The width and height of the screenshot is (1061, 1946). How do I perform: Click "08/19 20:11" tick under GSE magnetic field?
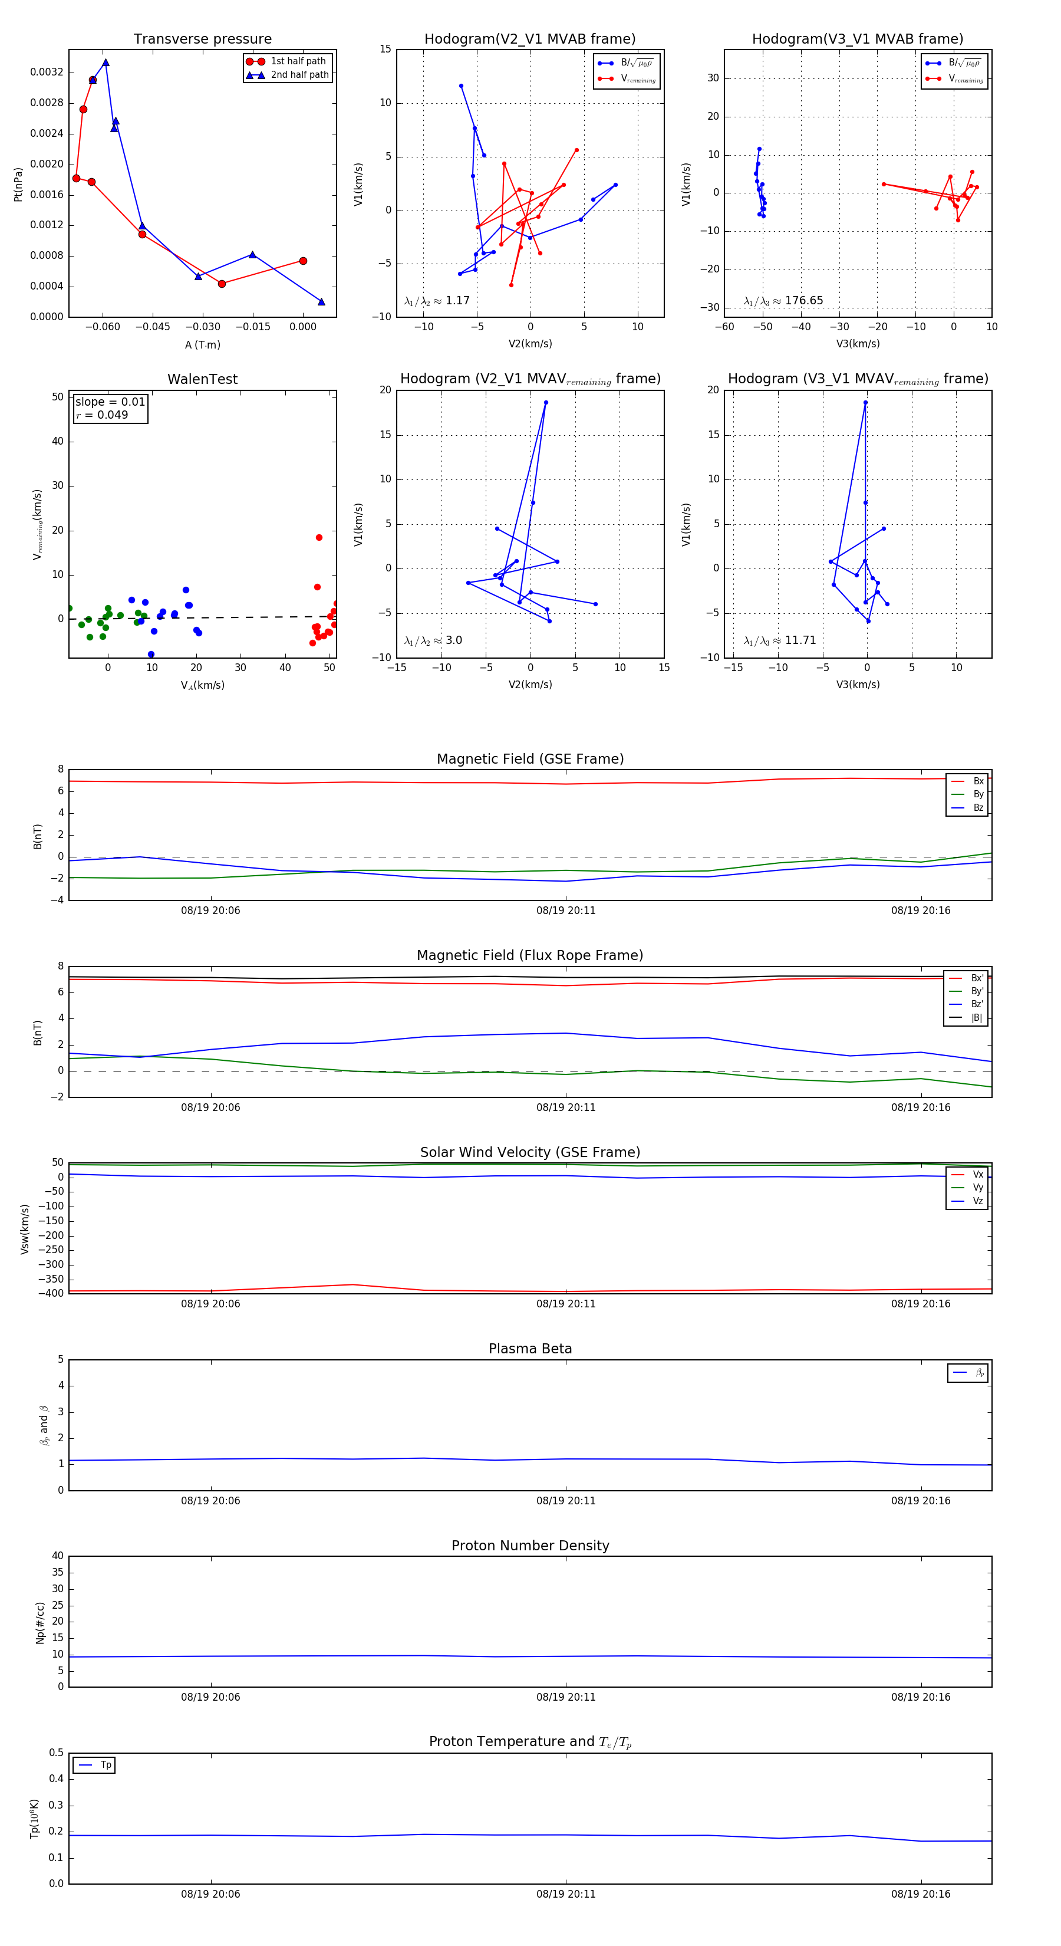(566, 911)
